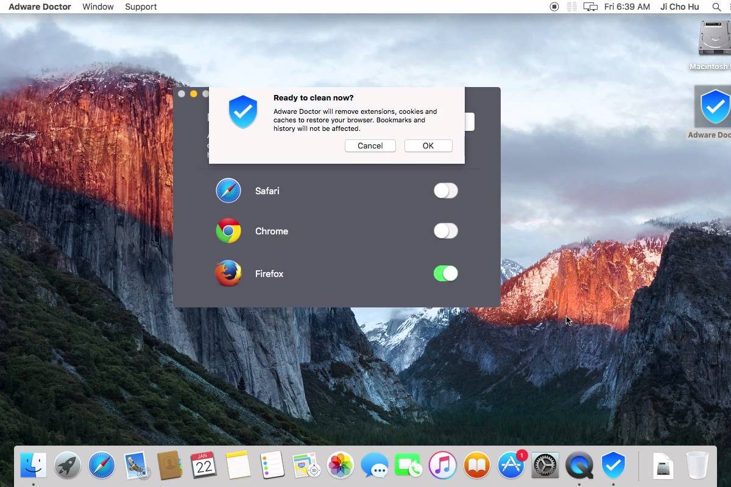Launch iTunes from the Dock

443,466
